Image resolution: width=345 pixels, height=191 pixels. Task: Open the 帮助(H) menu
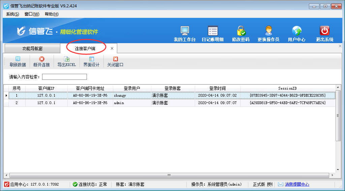(x=52, y=14)
